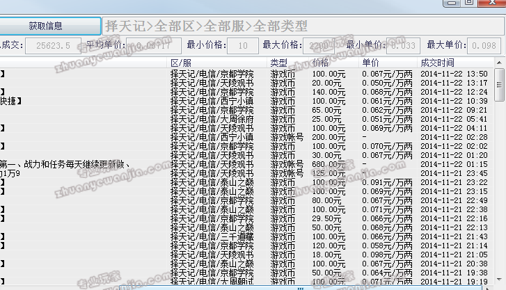Click the 65.00元 price cell

click(326, 110)
